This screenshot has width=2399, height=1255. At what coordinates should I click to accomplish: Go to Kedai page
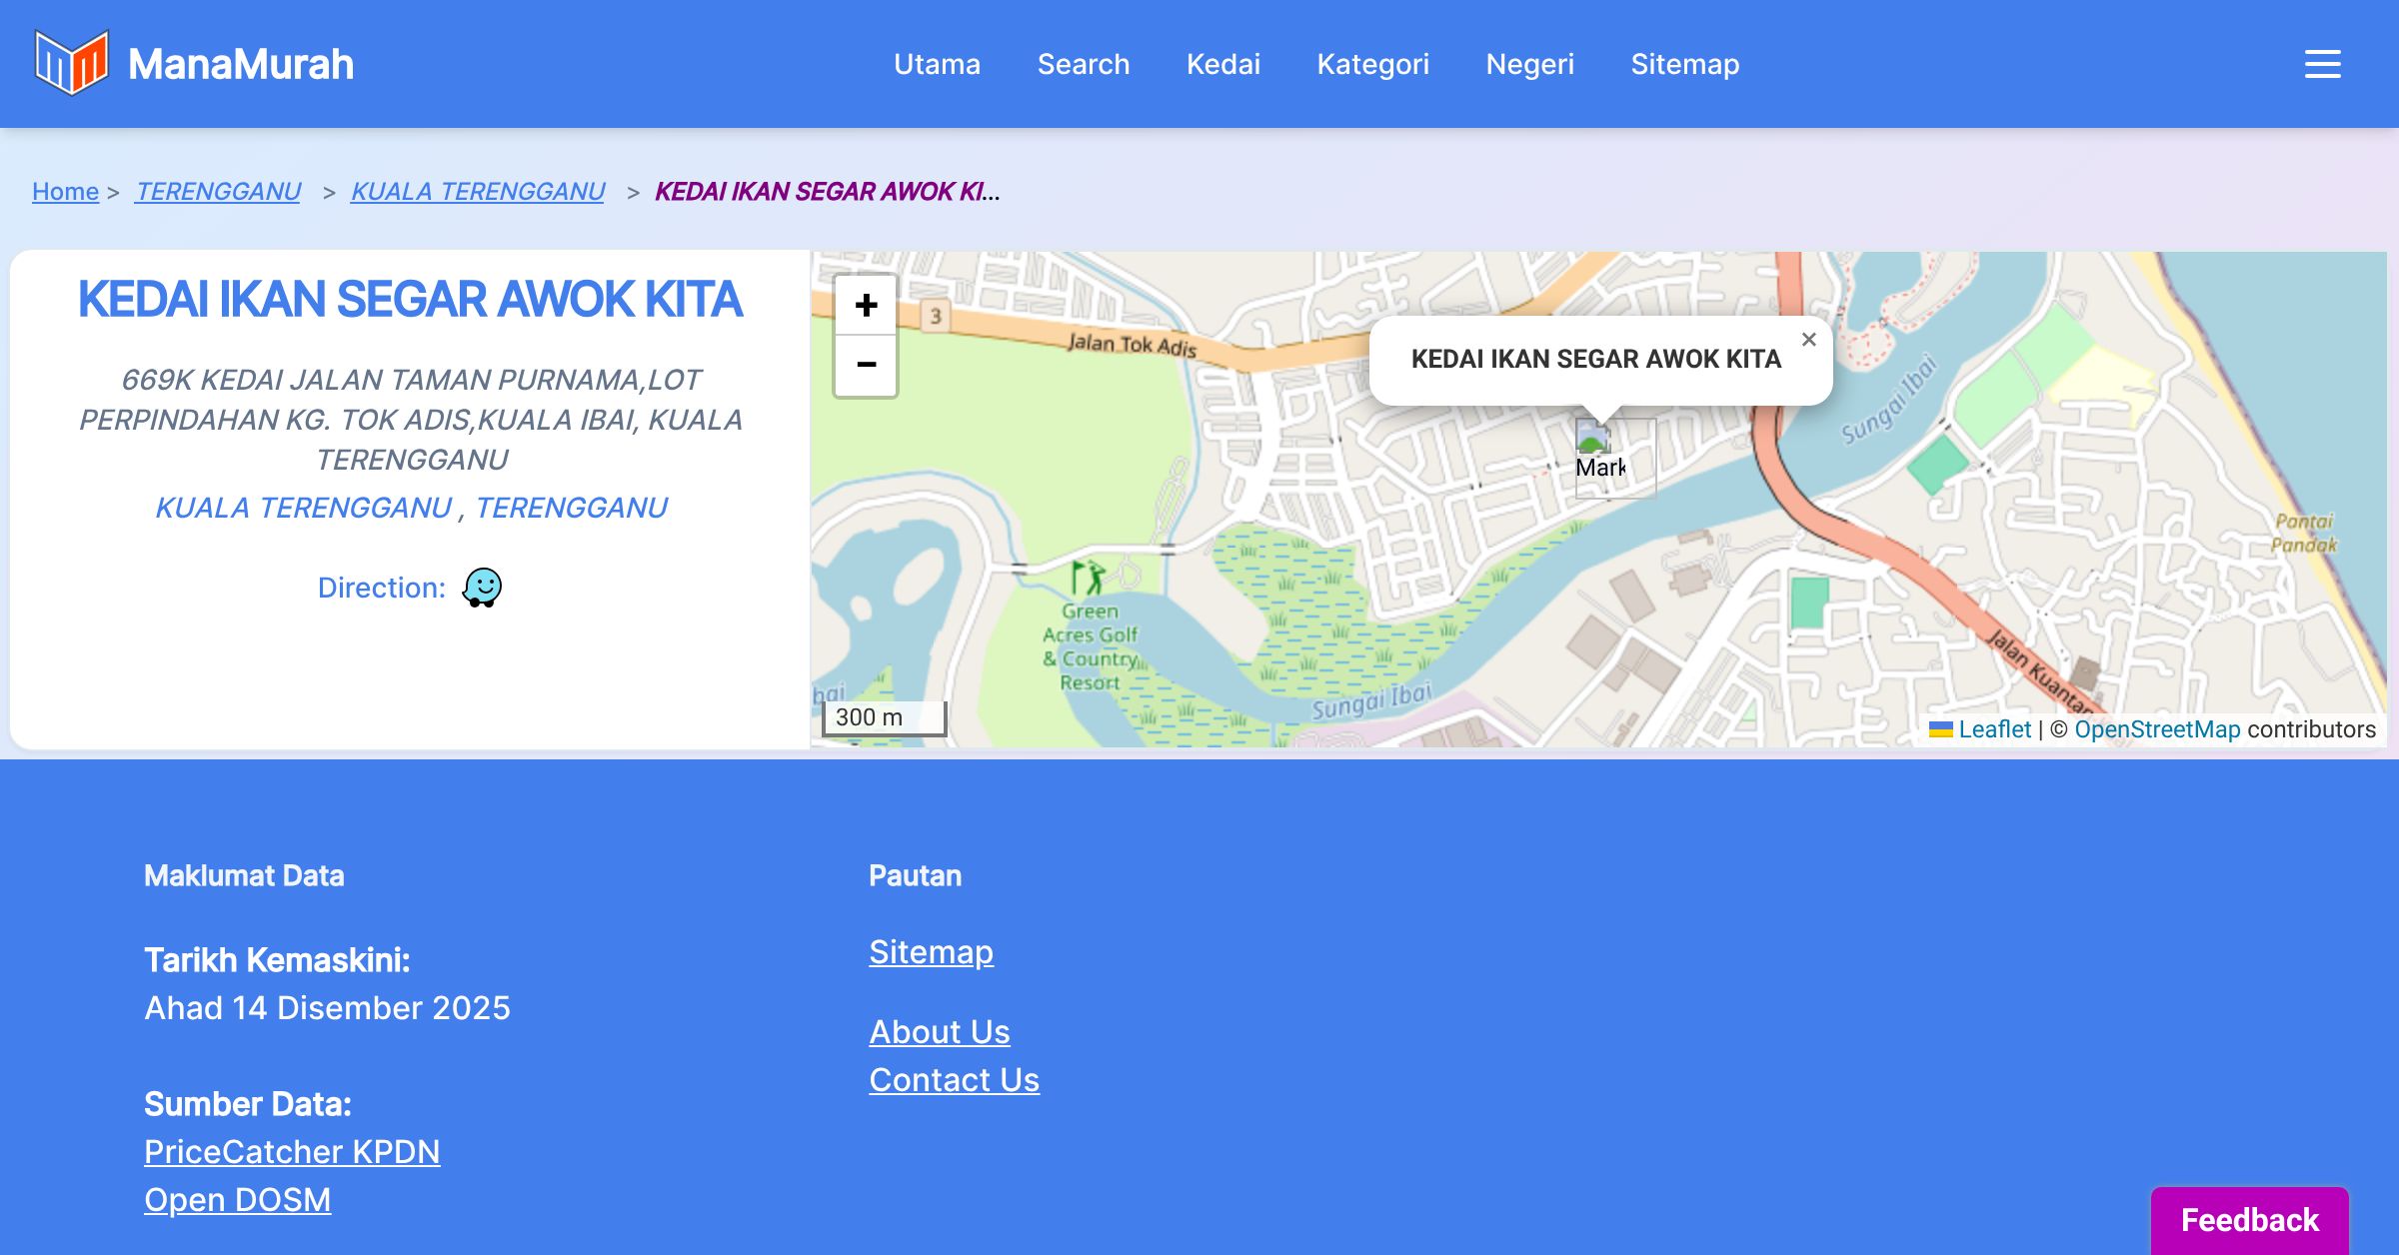[1222, 64]
